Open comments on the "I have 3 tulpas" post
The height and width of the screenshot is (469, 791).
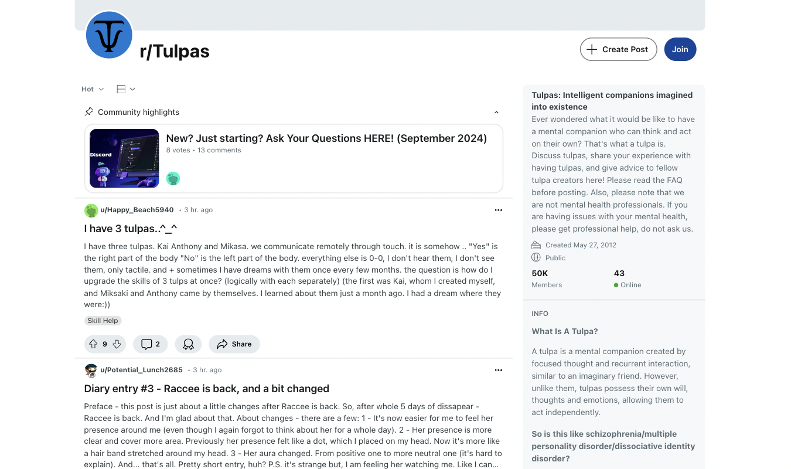[150, 344]
